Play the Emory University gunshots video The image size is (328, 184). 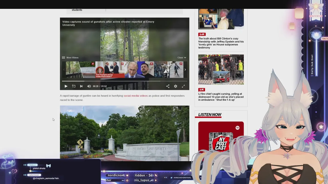pyautogui.click(x=66, y=86)
